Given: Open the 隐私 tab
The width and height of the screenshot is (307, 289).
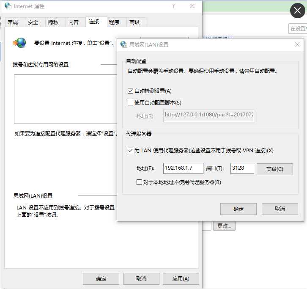Looking at the screenshot, I should point(53,22).
